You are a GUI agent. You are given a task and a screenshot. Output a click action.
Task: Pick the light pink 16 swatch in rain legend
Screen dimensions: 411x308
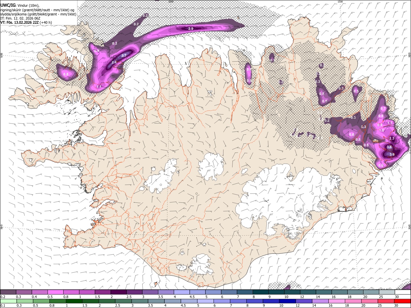(337, 301)
